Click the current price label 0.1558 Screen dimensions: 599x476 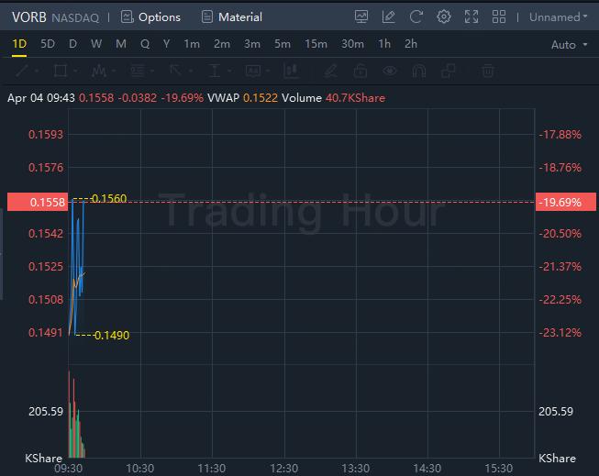coord(38,202)
